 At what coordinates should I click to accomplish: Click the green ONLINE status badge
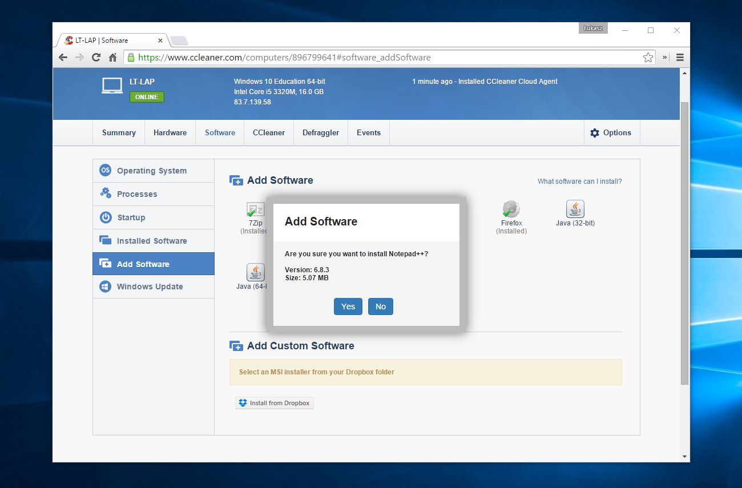(147, 97)
